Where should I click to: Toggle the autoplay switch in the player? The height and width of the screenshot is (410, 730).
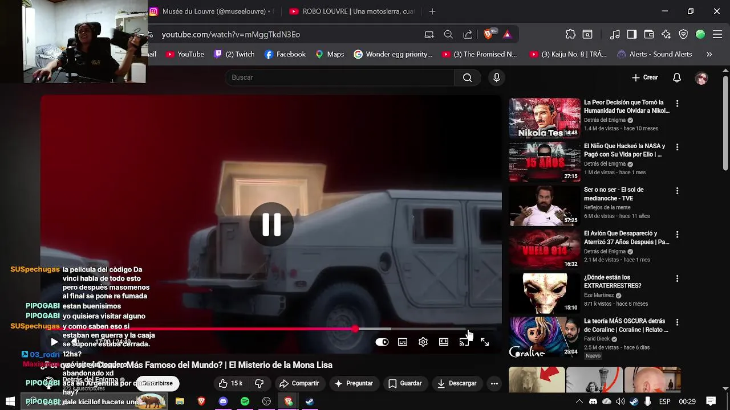382,342
